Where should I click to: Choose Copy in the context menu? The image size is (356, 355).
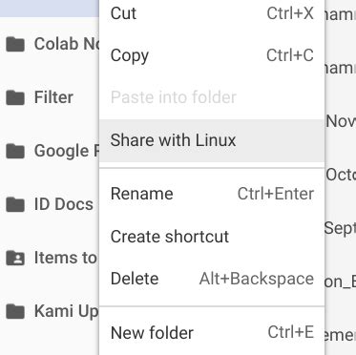[x=212, y=55]
